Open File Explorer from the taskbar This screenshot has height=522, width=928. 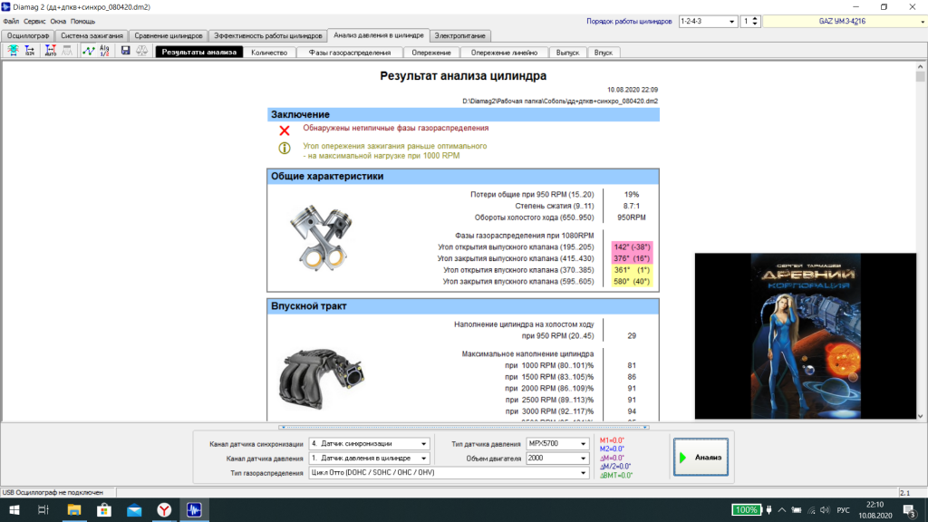coord(74,509)
